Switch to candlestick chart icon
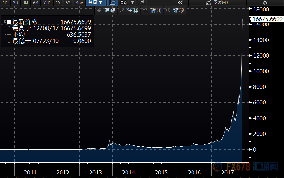The image size is (284, 178). click(123, 3)
